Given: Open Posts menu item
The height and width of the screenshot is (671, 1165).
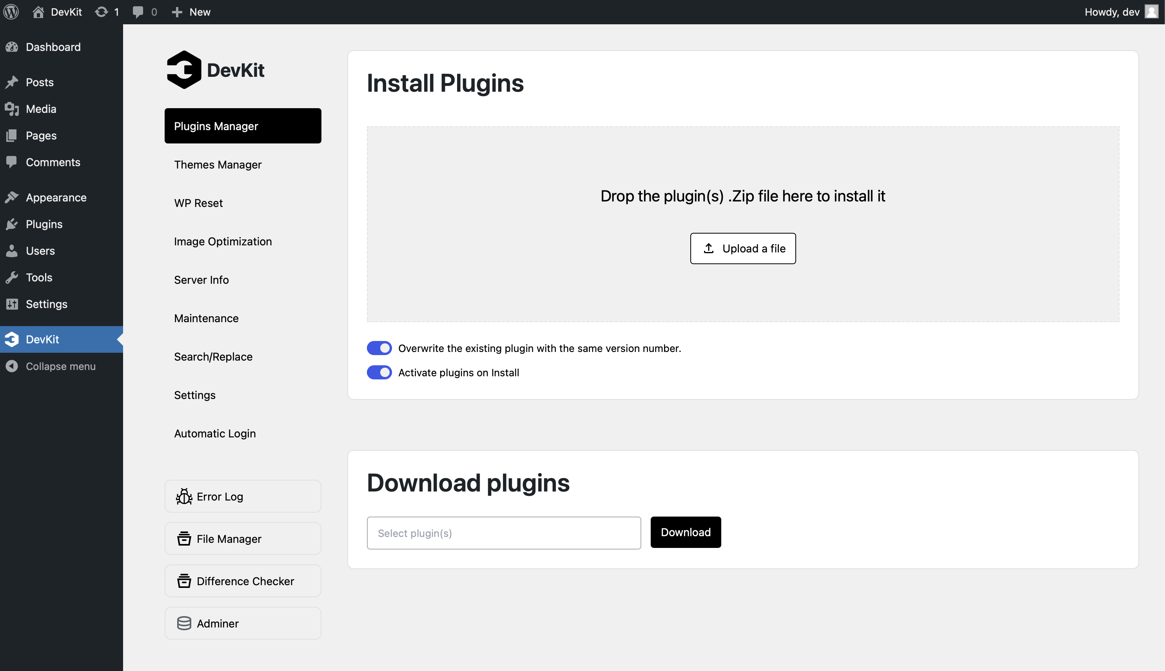Looking at the screenshot, I should click(x=61, y=82).
